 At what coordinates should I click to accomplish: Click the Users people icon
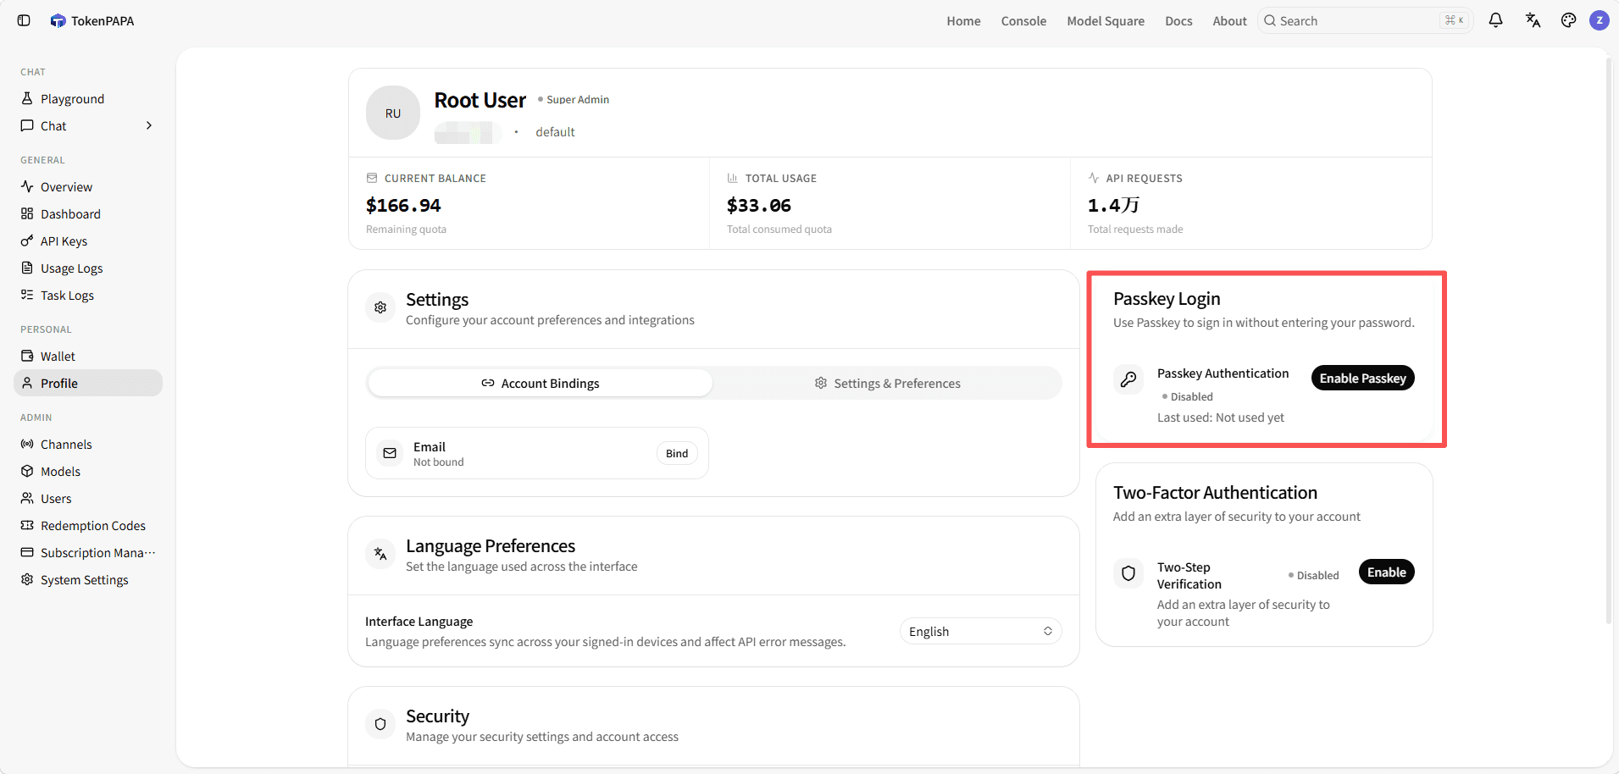click(x=27, y=498)
